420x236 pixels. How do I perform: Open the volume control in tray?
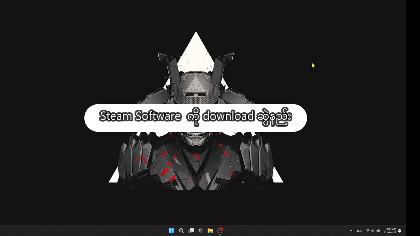tap(373, 231)
